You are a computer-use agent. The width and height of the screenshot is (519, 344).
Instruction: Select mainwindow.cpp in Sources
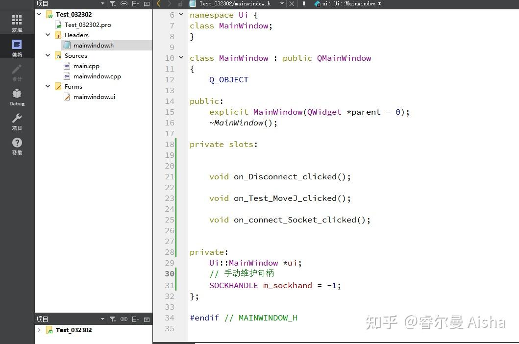[x=97, y=76]
